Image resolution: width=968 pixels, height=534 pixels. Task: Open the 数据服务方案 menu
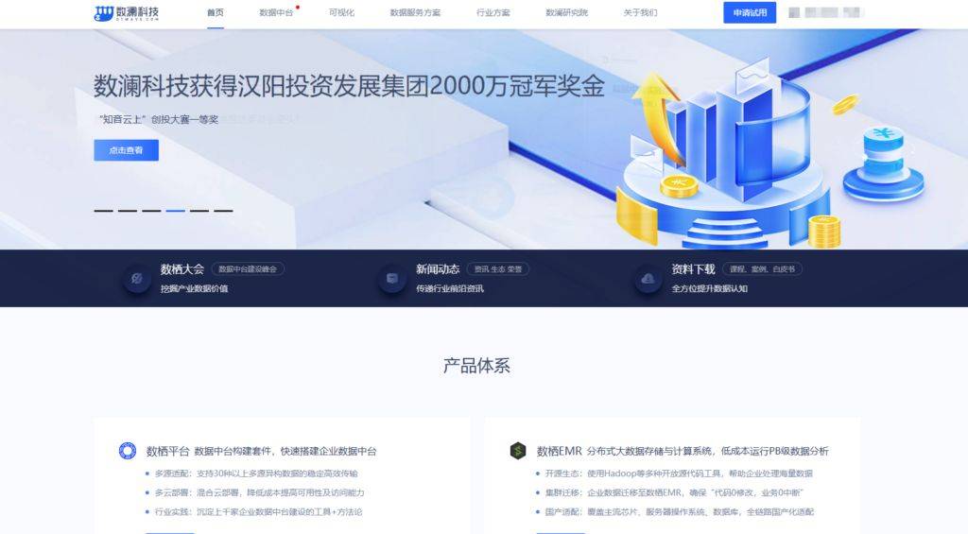[416, 12]
